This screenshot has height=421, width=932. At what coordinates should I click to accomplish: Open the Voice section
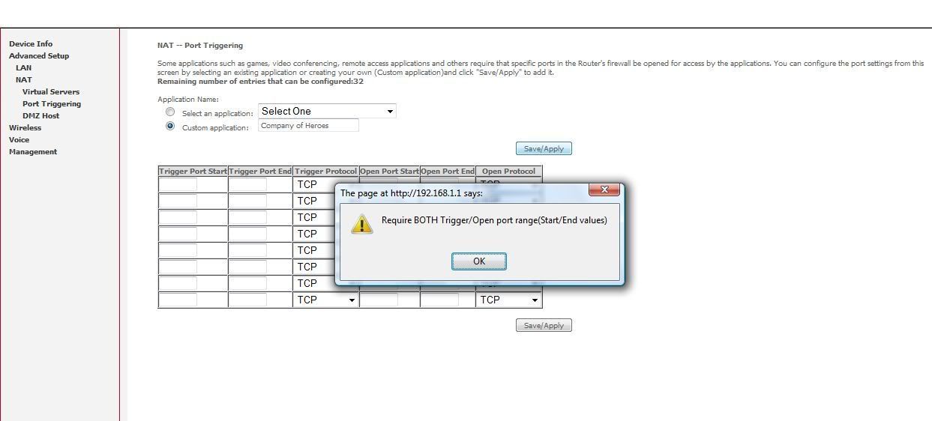point(19,139)
